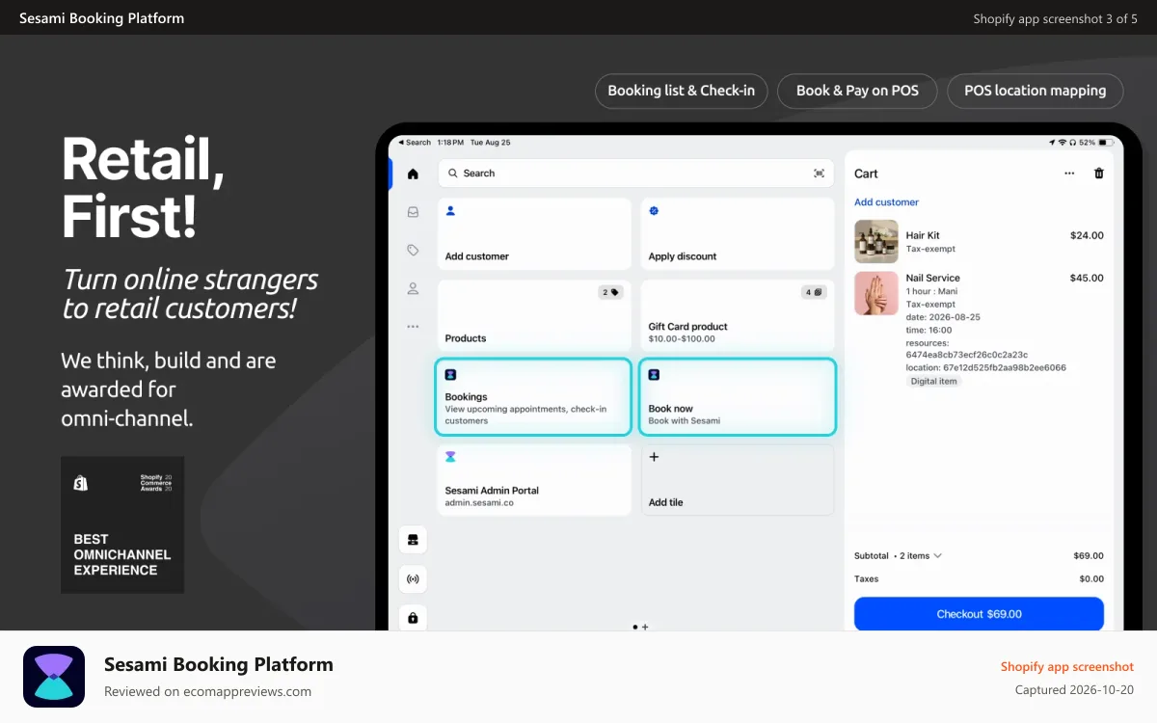Viewport: 1157px width, 723px height.
Task: Select the POS location mapping pill
Action: tap(1036, 91)
